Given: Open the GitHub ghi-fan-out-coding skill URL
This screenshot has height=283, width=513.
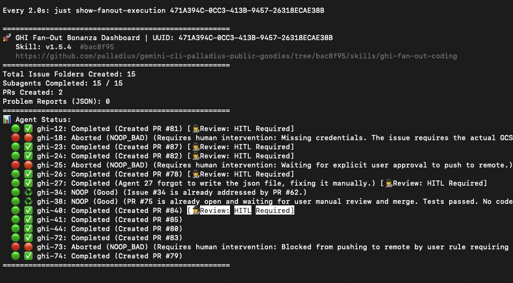Looking at the screenshot, I should coord(236,56).
